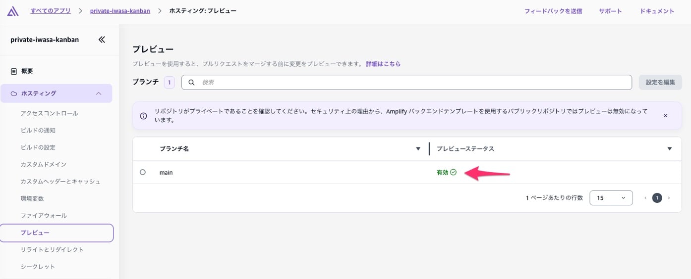Screen dimensions: 691x279
Task: Click ブランチ名 column header text
Action: point(174,149)
